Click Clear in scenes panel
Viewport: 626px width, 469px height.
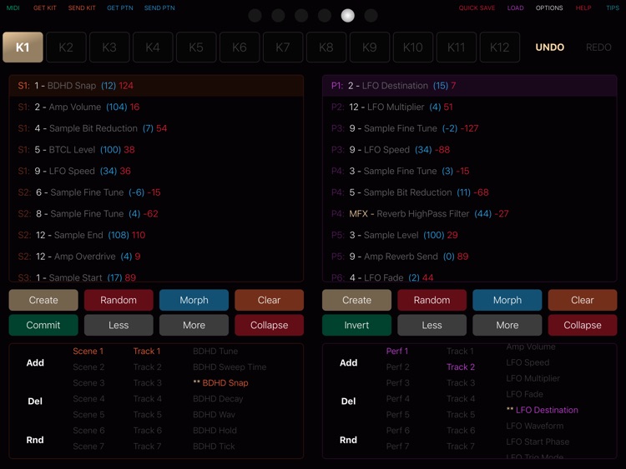coord(269,300)
